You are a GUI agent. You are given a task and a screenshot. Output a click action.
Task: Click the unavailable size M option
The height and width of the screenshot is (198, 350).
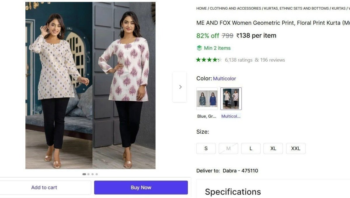(x=228, y=148)
